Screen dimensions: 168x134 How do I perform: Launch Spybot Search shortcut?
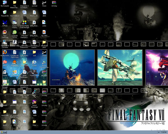pyautogui.click(x=15, y=24)
